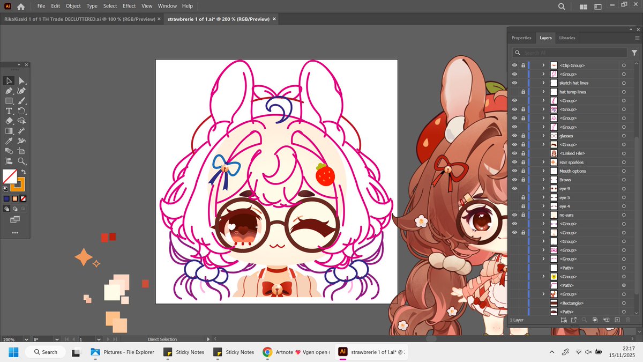Viewport: 643px width, 362px height.
Task: Open the Window menu
Action: pyautogui.click(x=167, y=6)
